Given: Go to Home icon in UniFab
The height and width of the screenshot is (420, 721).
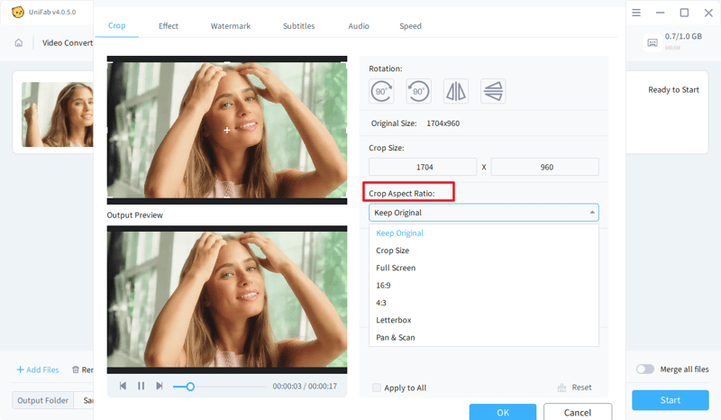Looking at the screenshot, I should 18,42.
